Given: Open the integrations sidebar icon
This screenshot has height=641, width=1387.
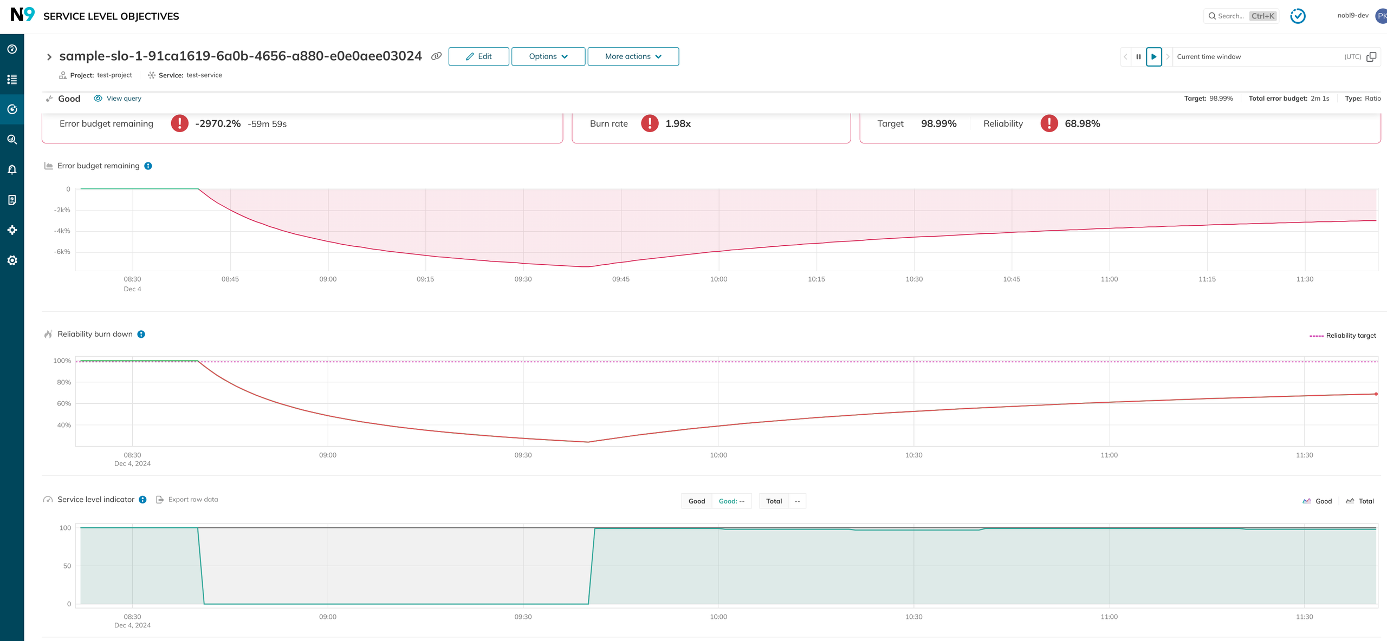Looking at the screenshot, I should click(12, 230).
